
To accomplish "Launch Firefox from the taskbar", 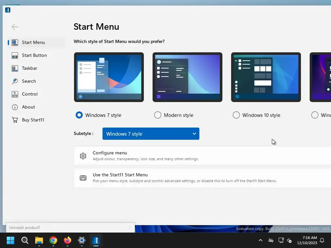I will click(68, 240).
